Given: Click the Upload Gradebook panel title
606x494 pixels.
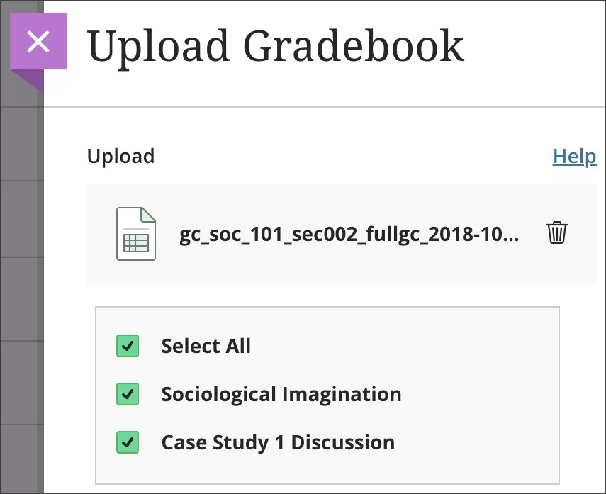Looking at the screenshot, I should point(275,45).
